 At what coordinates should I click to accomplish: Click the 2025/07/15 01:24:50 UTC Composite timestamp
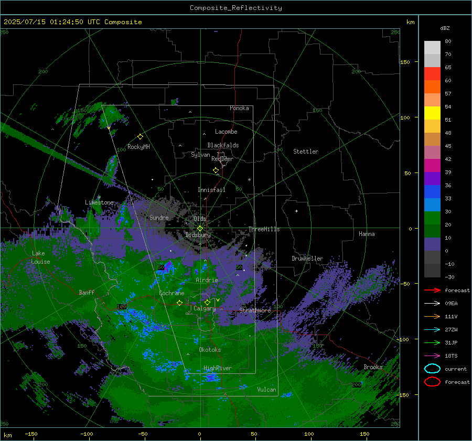[72, 22]
